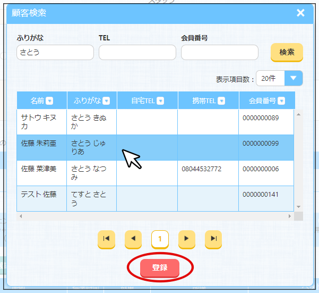Click the 会員番号 input field
The image size is (319, 293).
click(219, 52)
